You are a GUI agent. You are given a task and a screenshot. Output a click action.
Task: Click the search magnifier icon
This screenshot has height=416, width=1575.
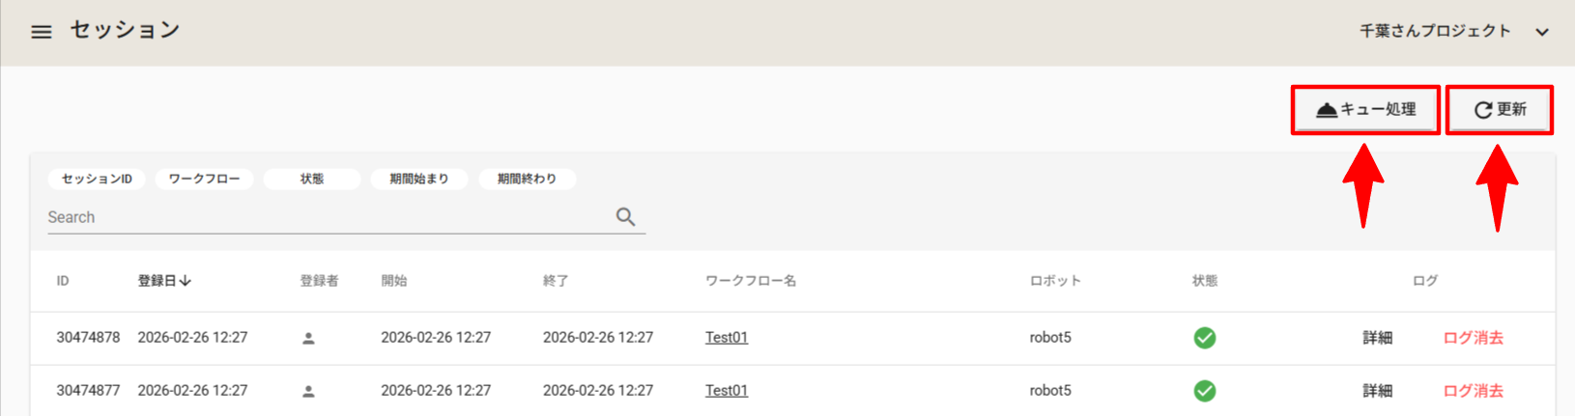tap(625, 217)
